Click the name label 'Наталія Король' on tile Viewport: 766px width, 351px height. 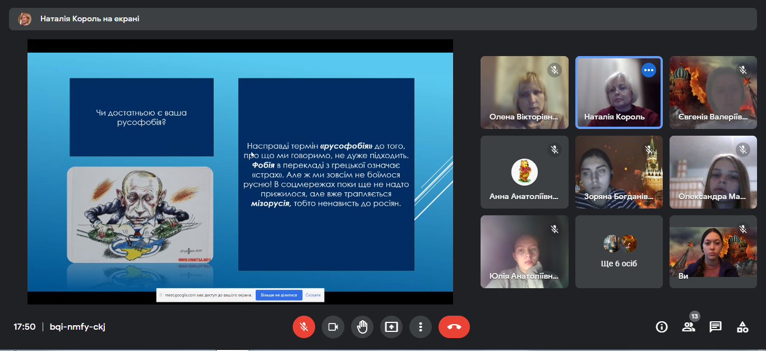click(614, 117)
